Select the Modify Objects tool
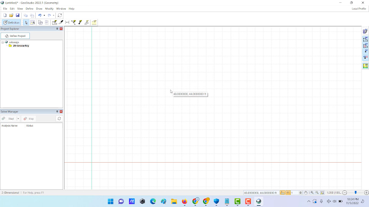369x207 pixels. pos(32,22)
